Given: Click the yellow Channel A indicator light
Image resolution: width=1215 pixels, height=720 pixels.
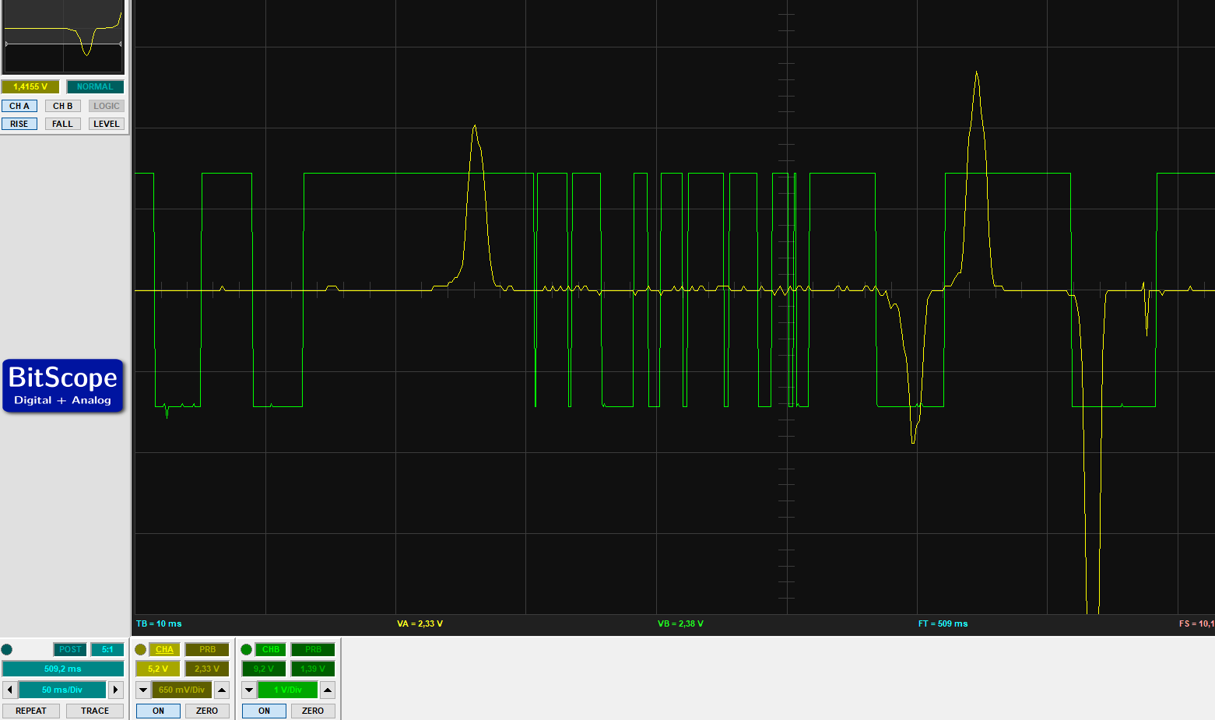Looking at the screenshot, I should point(141,650).
